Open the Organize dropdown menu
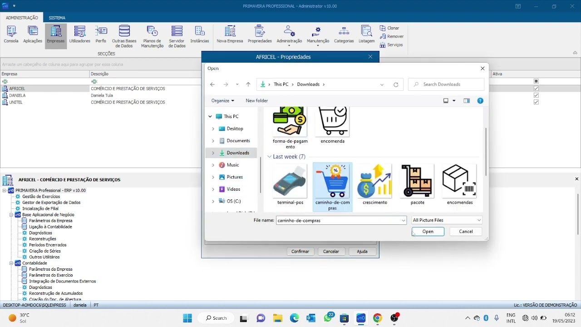Image resolution: width=581 pixels, height=327 pixels. click(222, 101)
